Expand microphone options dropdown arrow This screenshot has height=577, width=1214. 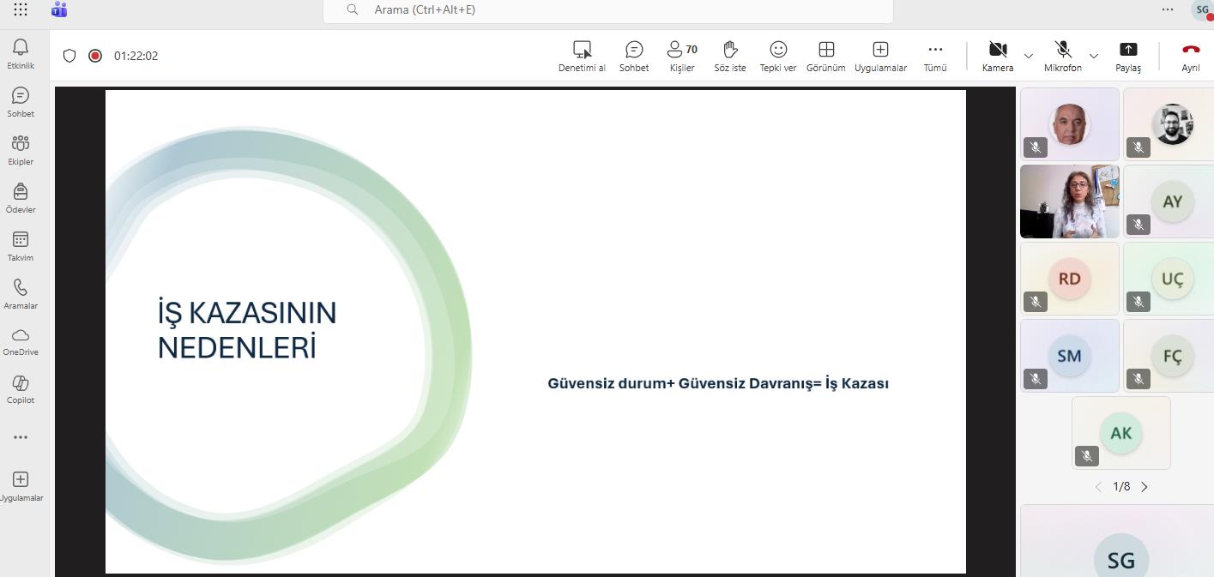(1094, 57)
